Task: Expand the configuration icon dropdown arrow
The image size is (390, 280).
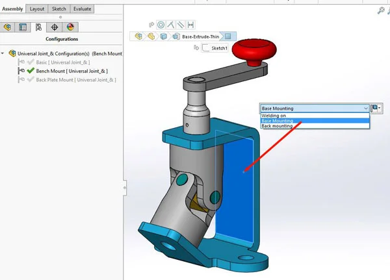Action: pos(380,108)
